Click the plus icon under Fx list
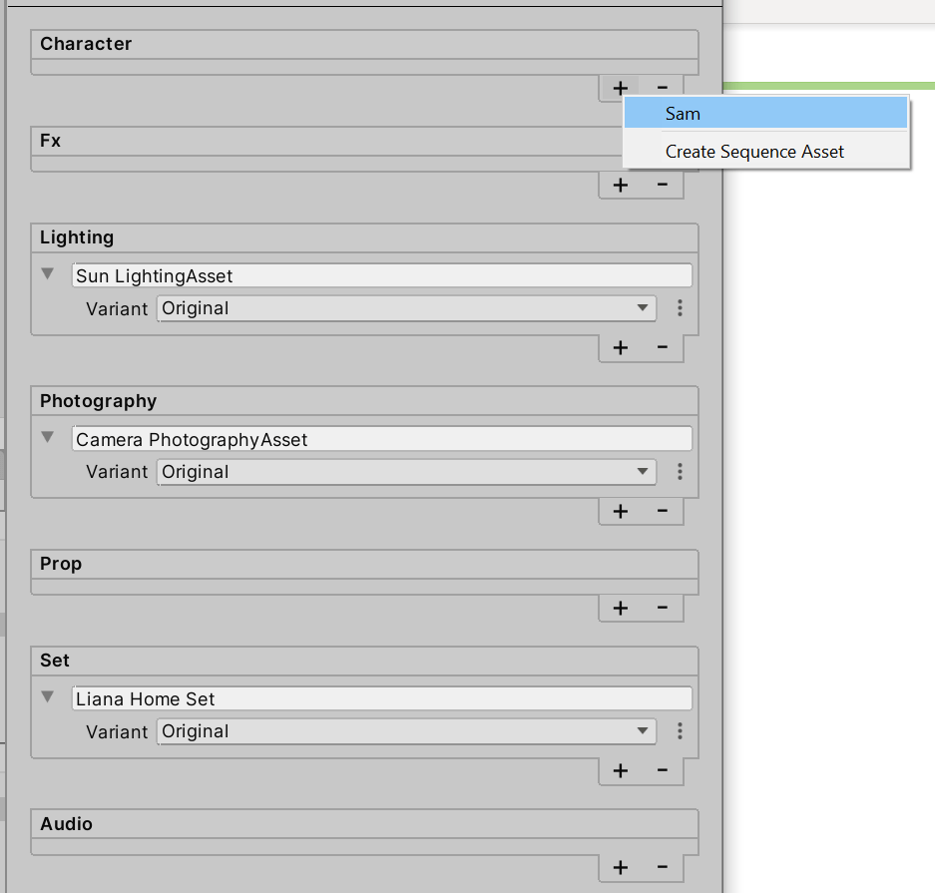Viewport: 935px width, 893px height. pos(620,185)
